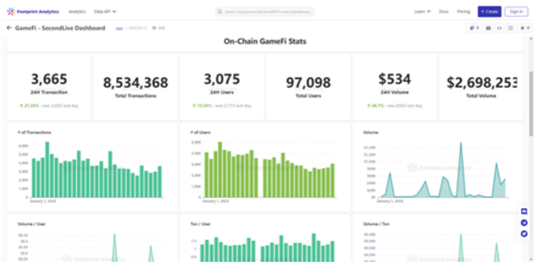Go back using the left arrow
The image size is (538, 274).
click(x=9, y=28)
